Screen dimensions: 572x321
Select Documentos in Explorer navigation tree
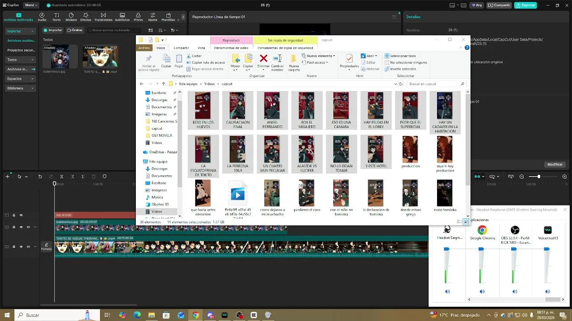click(161, 107)
